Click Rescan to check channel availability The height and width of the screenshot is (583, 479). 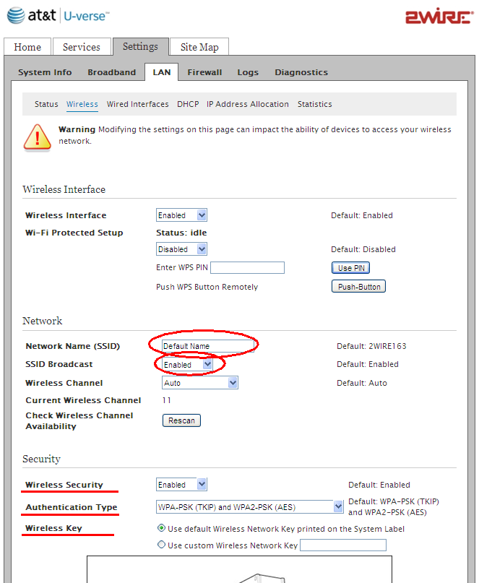pyautogui.click(x=181, y=420)
